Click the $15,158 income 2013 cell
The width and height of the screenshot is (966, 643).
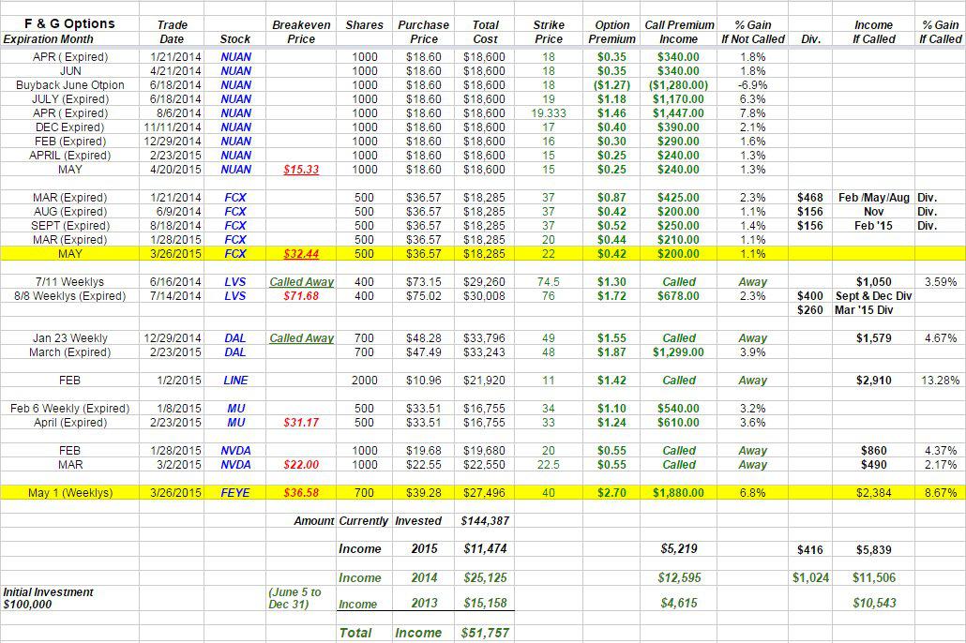point(485,603)
